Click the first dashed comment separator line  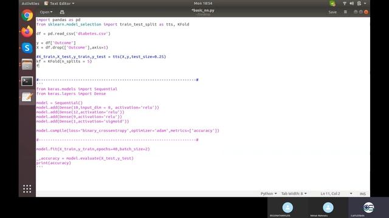117,80
